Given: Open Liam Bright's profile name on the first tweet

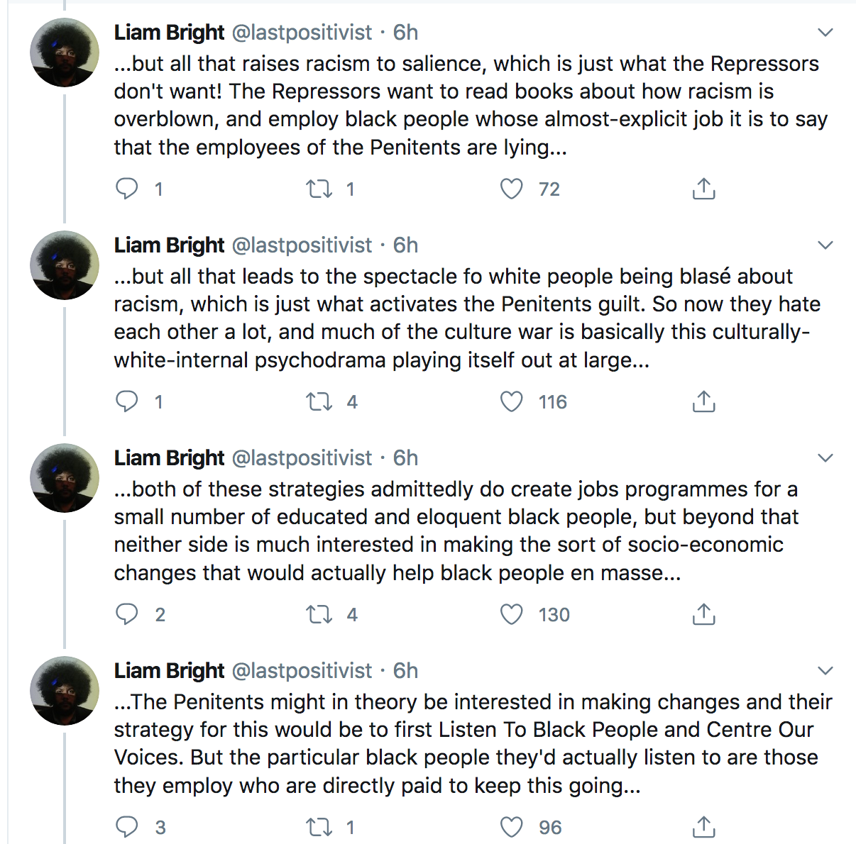Looking at the screenshot, I should pyautogui.click(x=169, y=33).
